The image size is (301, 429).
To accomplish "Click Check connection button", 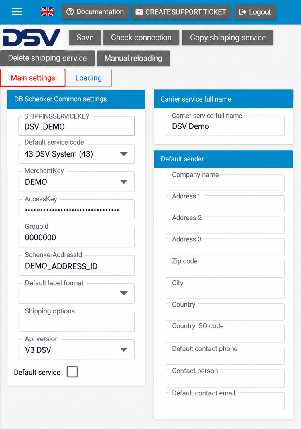I will coord(141,38).
